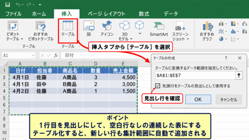Image resolution: width=249 pixels, height=140 pixels.
Task: Click inside the Name Box showing A1
Action: coord(16,55)
